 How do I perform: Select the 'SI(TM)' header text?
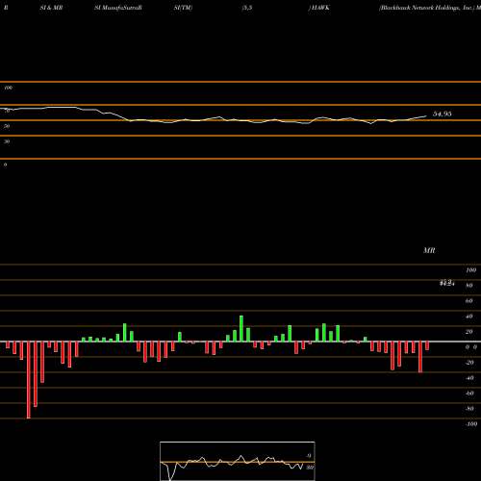(183, 8)
